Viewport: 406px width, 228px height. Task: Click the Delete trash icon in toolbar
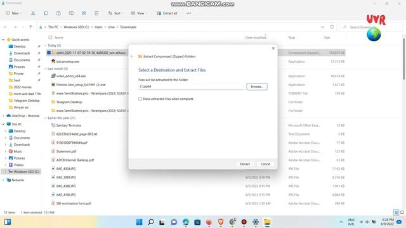(96, 13)
